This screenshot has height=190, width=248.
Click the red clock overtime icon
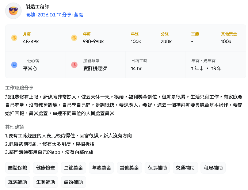click(74, 65)
